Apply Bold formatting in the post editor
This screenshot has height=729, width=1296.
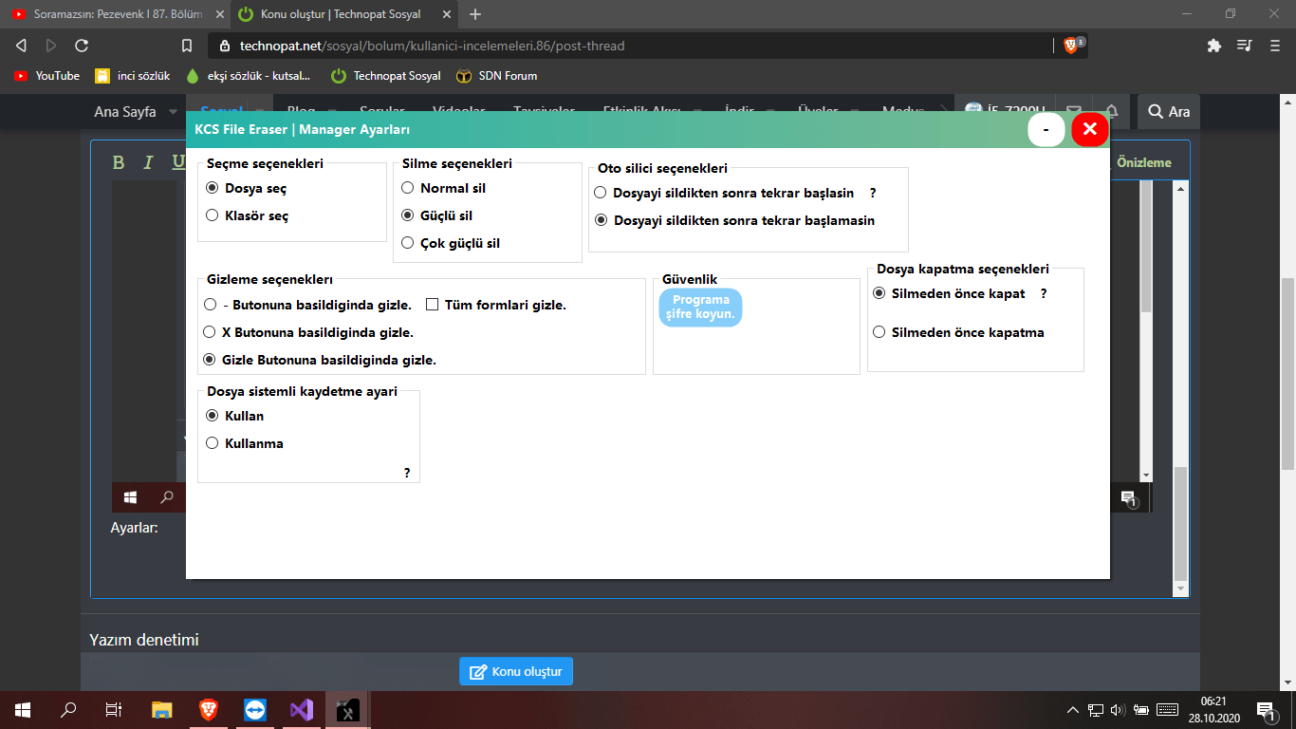pos(119,162)
